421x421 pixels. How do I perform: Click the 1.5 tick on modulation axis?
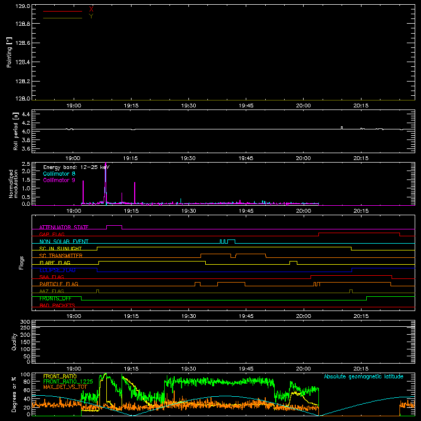pyautogui.click(x=26, y=180)
